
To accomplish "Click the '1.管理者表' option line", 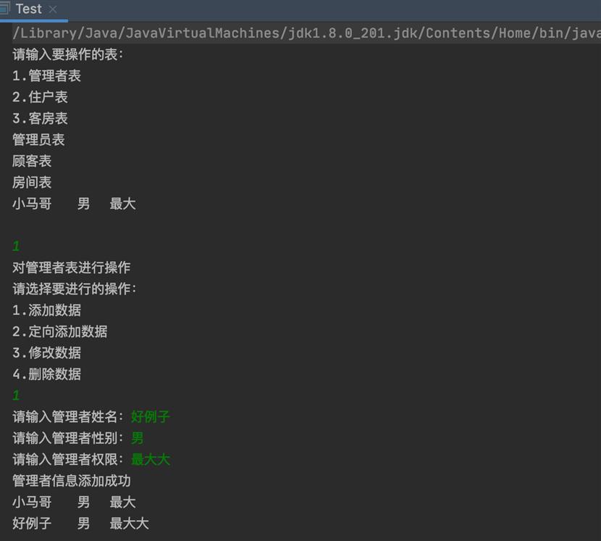I will click(x=46, y=75).
